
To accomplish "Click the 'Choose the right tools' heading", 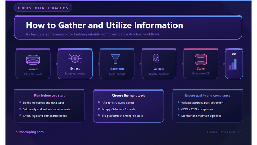I will pos(128,96).
